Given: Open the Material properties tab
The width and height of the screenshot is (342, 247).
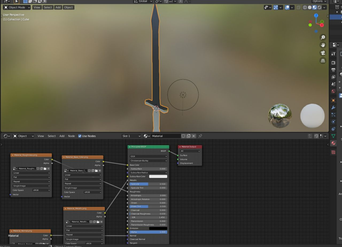Looking at the screenshot, I should (x=333, y=143).
